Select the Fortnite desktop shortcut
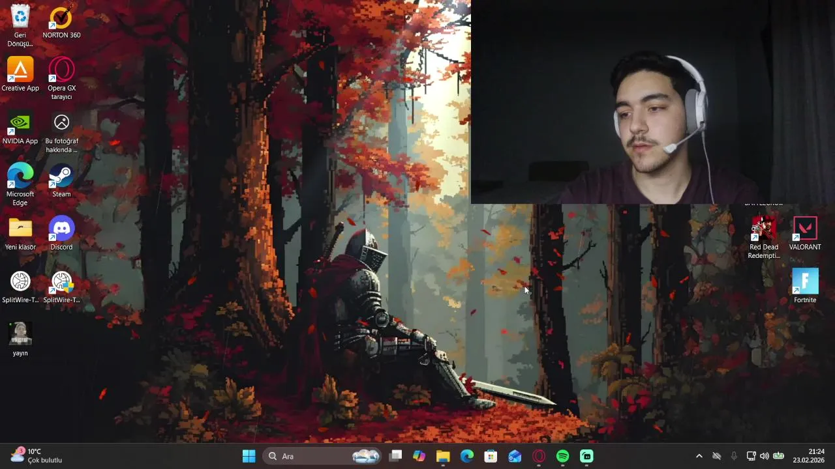Screen dimensions: 835x469 [805, 286]
